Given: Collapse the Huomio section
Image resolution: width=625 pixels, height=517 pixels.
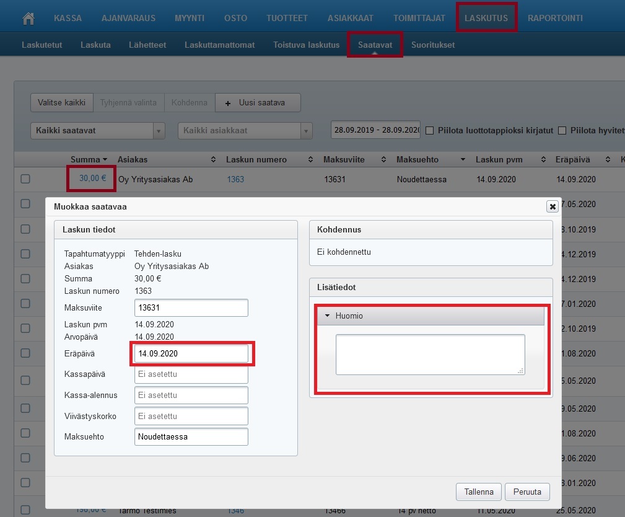Looking at the screenshot, I should (x=328, y=316).
